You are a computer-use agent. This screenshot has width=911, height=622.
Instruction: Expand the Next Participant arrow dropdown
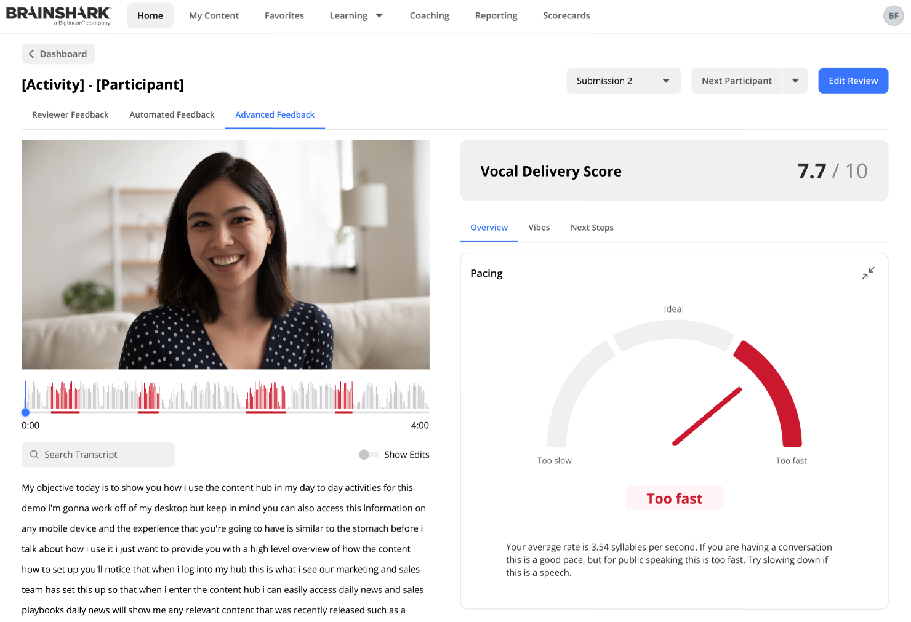coord(795,81)
